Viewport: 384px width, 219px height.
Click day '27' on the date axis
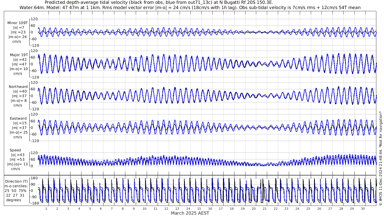330,209
